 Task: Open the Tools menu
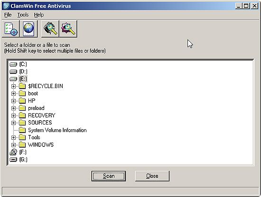pos(23,15)
